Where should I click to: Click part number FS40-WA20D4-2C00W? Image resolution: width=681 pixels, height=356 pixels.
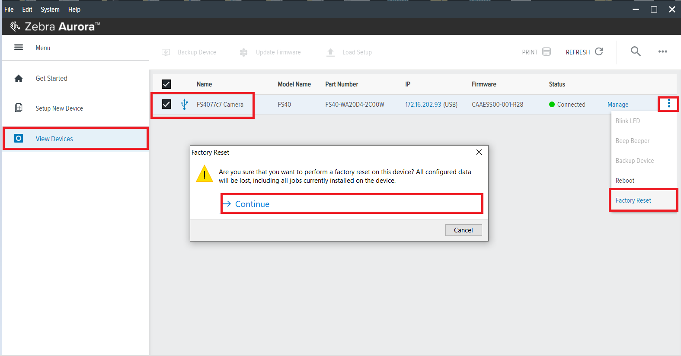(355, 105)
